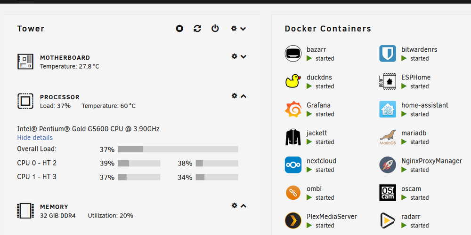The width and height of the screenshot is (471, 235).
Task: Click the bitwardenrs shield icon
Action: 388,54
